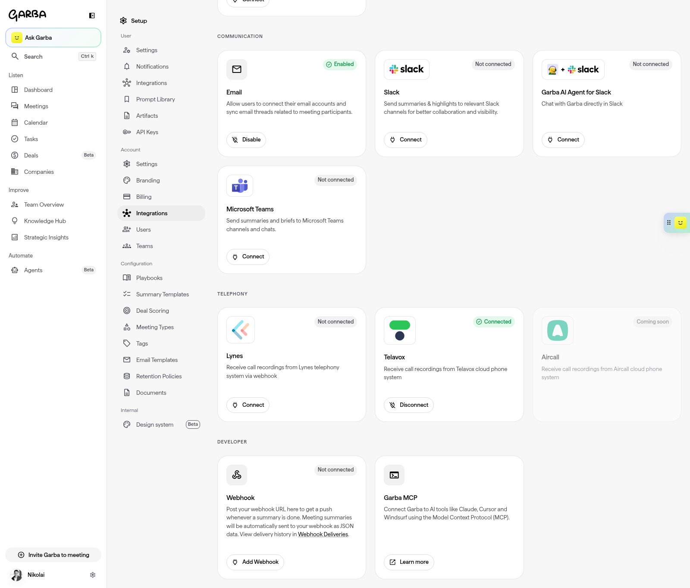Click the Add Webhook button

255,562
